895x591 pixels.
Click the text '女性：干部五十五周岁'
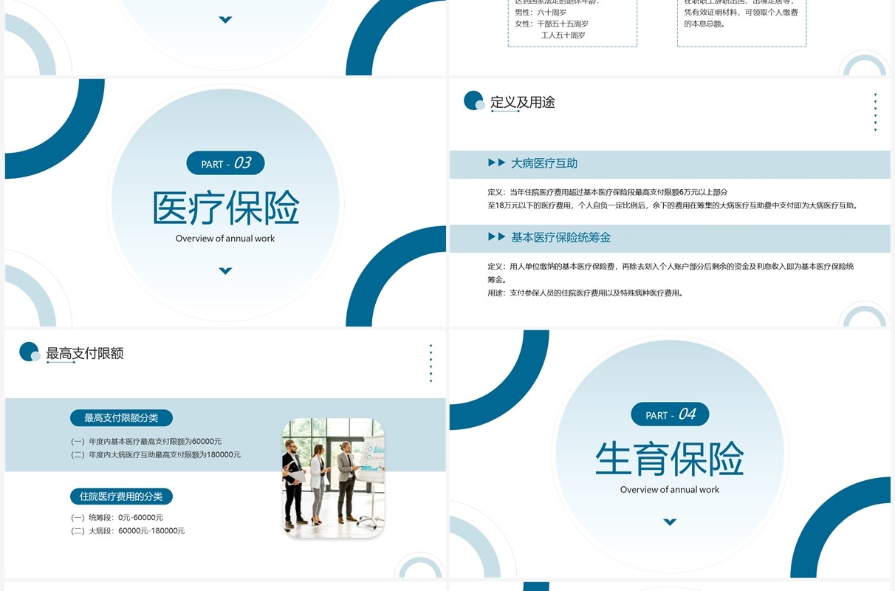click(552, 24)
